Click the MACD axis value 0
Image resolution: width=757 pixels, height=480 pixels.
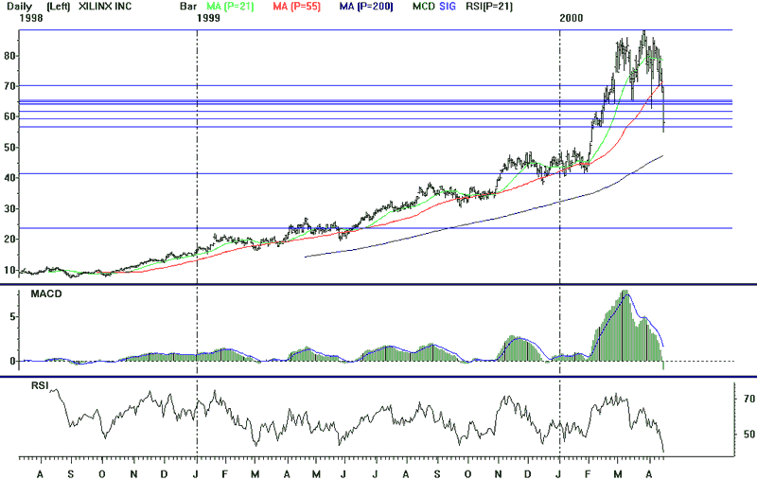(13, 362)
